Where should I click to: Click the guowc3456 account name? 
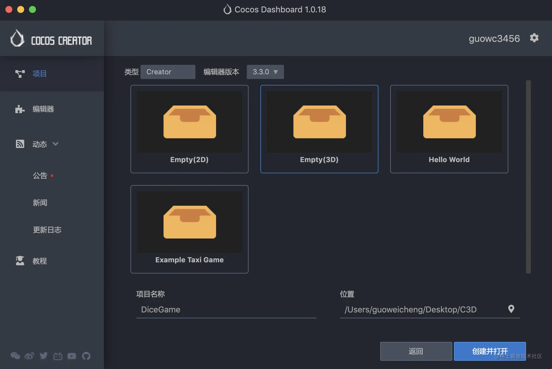point(494,39)
